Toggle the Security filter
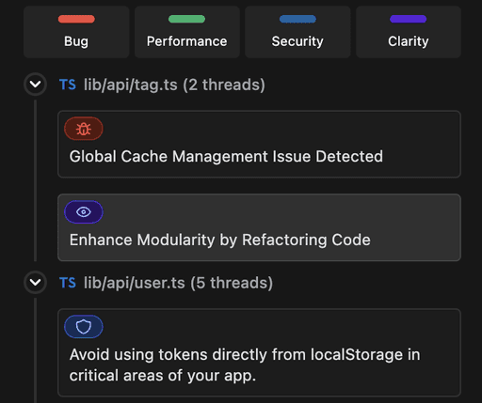Viewport: 482px width, 403px height. point(297,32)
